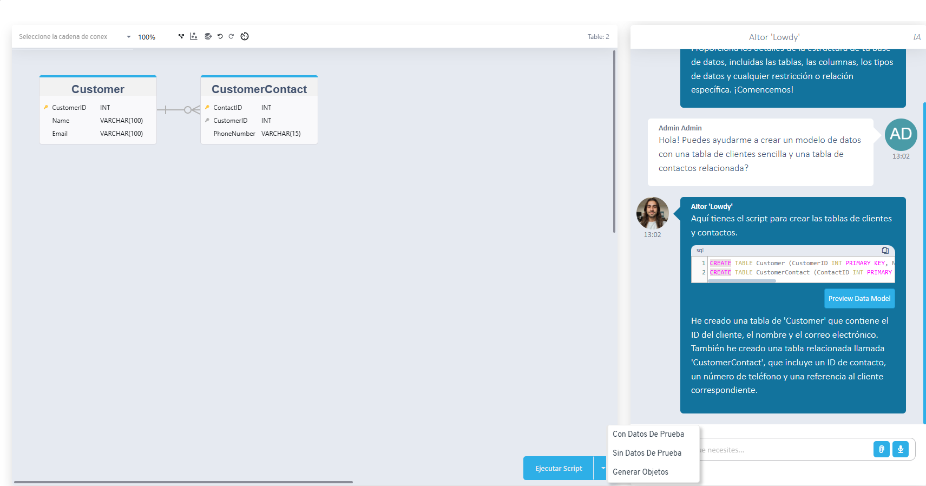Image resolution: width=926 pixels, height=486 pixels.
Task: Click the VARCHAR(15) type of PhoneNumber
Action: click(x=281, y=134)
